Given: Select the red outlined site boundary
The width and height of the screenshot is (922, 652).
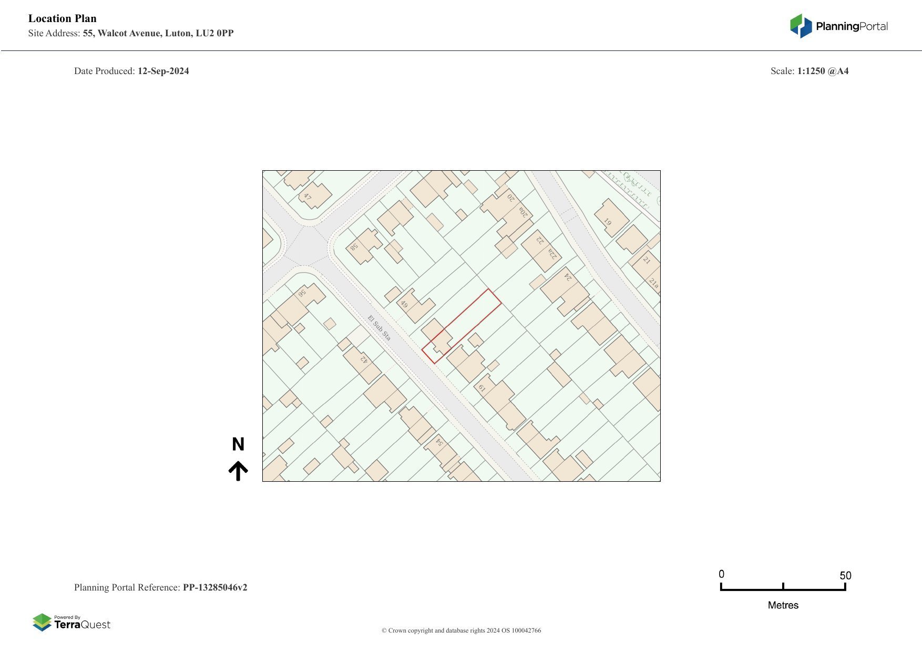Looking at the screenshot, I should click(462, 326).
